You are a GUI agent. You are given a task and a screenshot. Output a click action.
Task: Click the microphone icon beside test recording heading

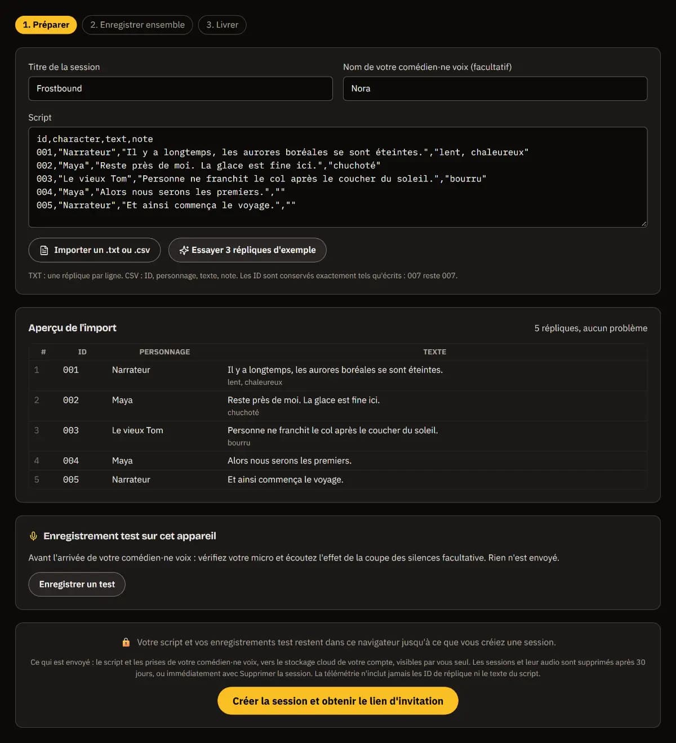pos(33,536)
